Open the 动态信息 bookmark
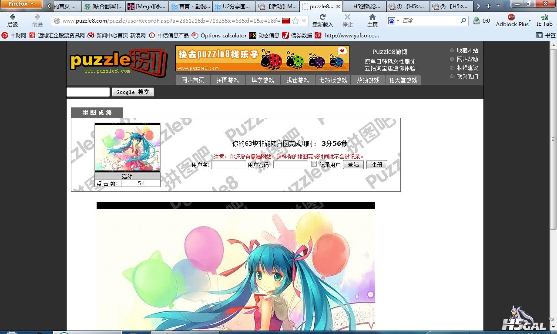 click(265, 35)
